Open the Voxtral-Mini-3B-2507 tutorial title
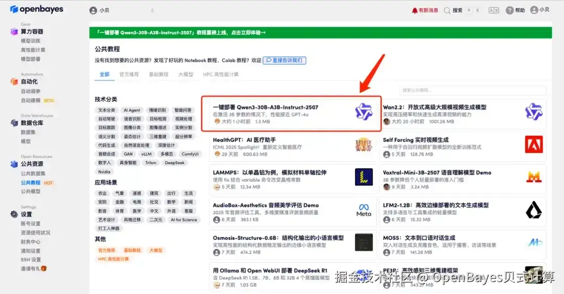This screenshot has width=564, height=294. (437, 173)
